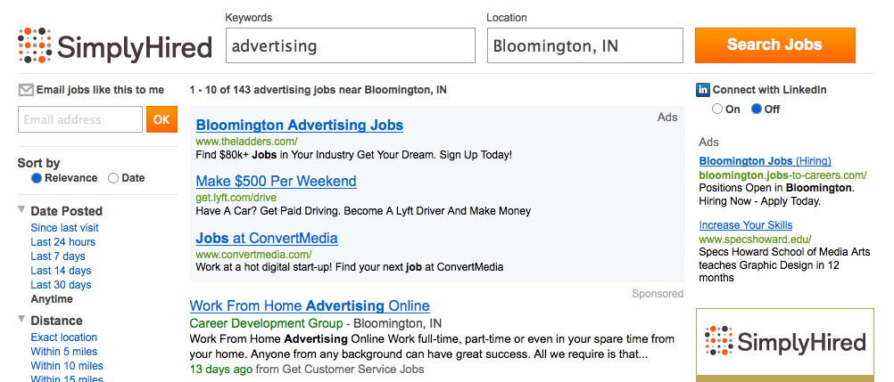Open the Increase Your Skills ad link
This screenshot has height=382, width=894.
coord(746,225)
